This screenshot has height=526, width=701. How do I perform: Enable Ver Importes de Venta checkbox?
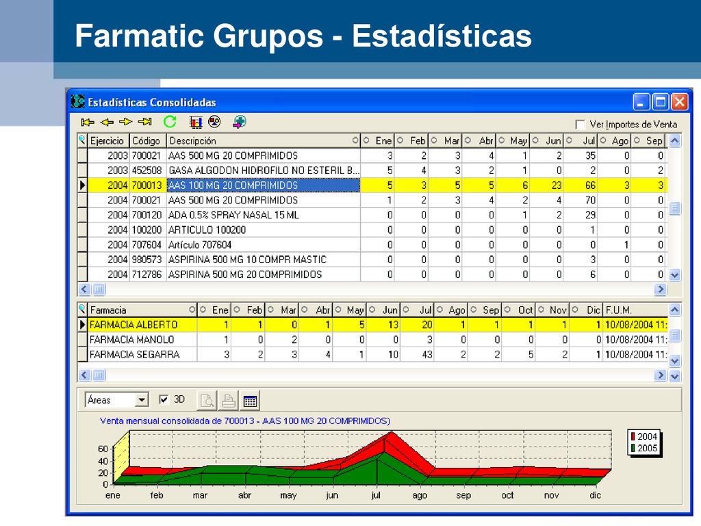coord(581,125)
